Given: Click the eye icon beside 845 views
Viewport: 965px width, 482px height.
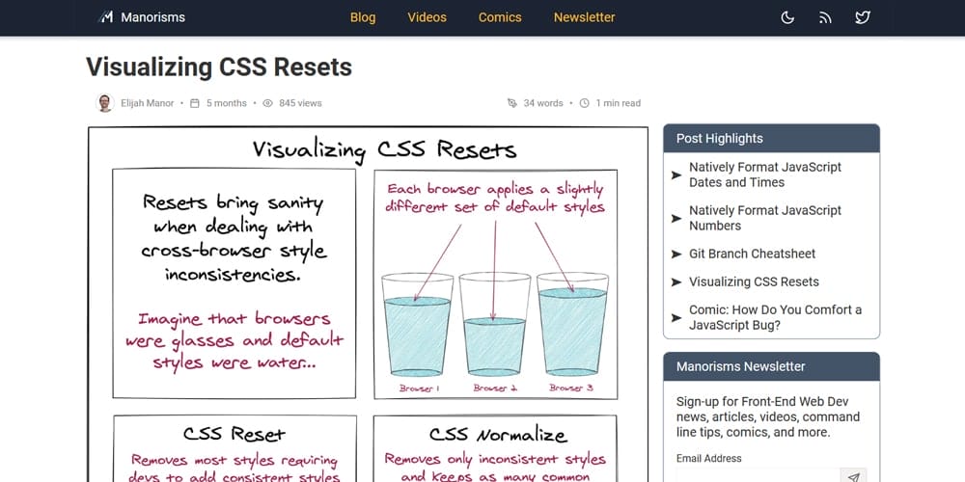Looking at the screenshot, I should tap(267, 103).
